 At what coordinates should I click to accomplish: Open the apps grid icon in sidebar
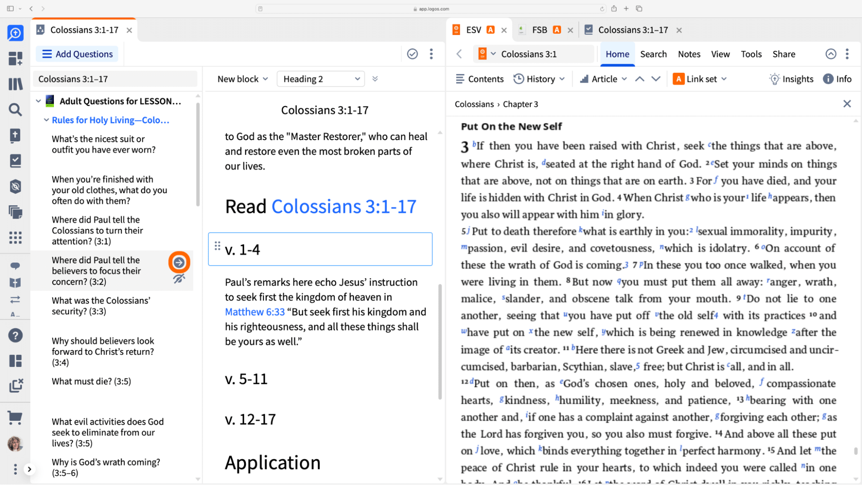pyautogui.click(x=15, y=238)
